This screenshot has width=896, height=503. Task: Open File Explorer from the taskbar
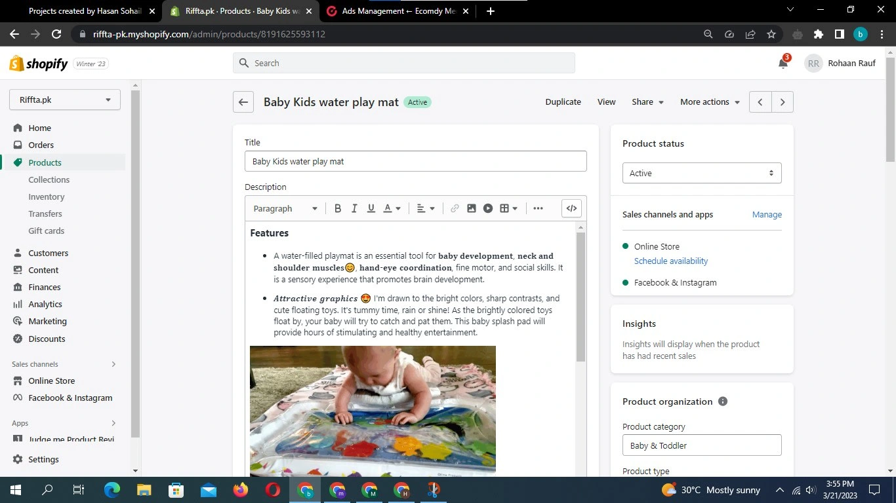click(x=144, y=490)
